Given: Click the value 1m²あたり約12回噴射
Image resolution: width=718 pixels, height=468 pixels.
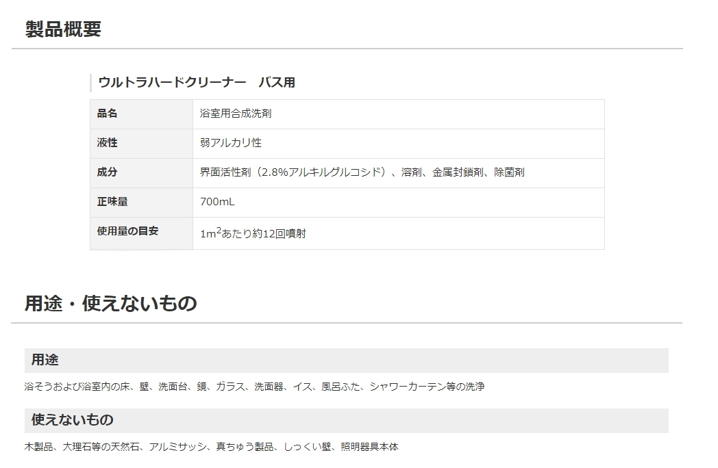Looking at the screenshot, I should pos(253,233).
